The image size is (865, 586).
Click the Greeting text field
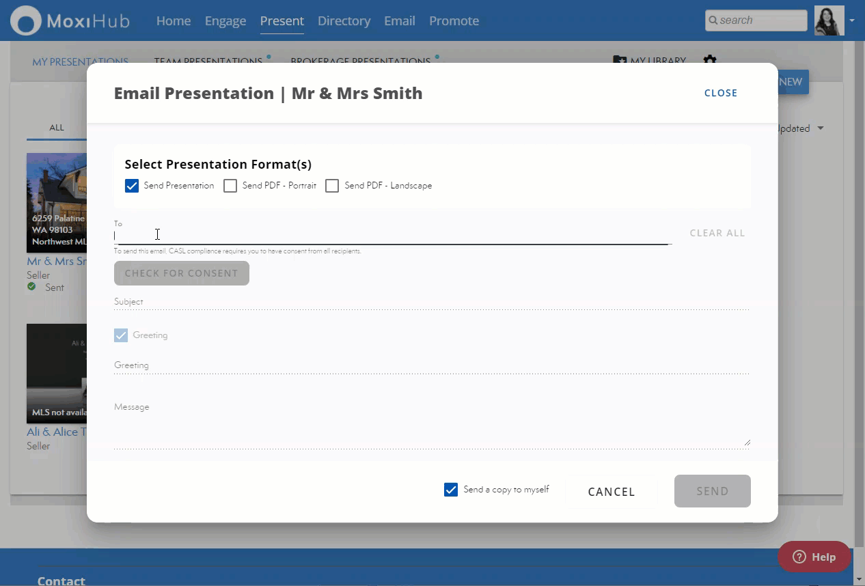click(432, 366)
